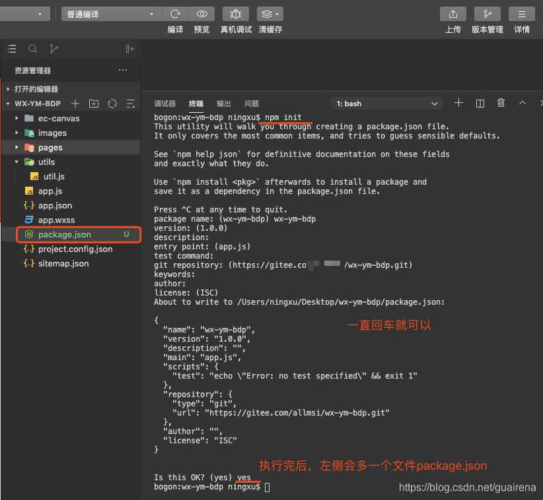Viewport: 543px width, 500px height.
Task: Click the gitee URL in terminal output
Action: (x=297, y=413)
